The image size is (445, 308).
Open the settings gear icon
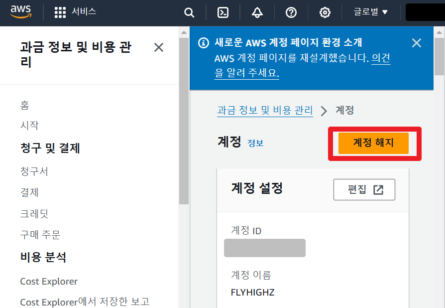coord(325,13)
